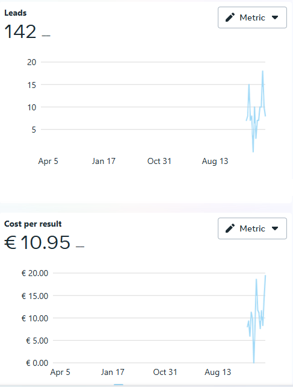Click the € 10.95 cost per result value

click(x=37, y=242)
